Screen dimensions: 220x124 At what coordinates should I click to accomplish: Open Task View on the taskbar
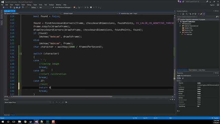click(x=14, y=122)
